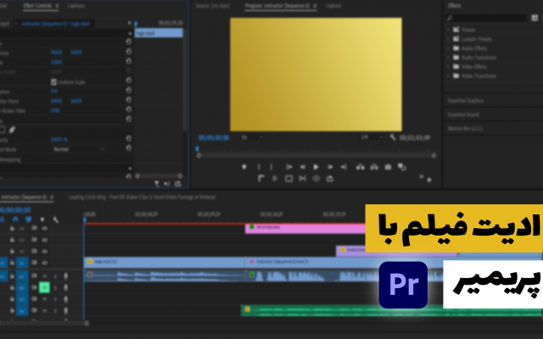Reset the Blend Mode parameter
543x339 pixels.
tap(129, 148)
